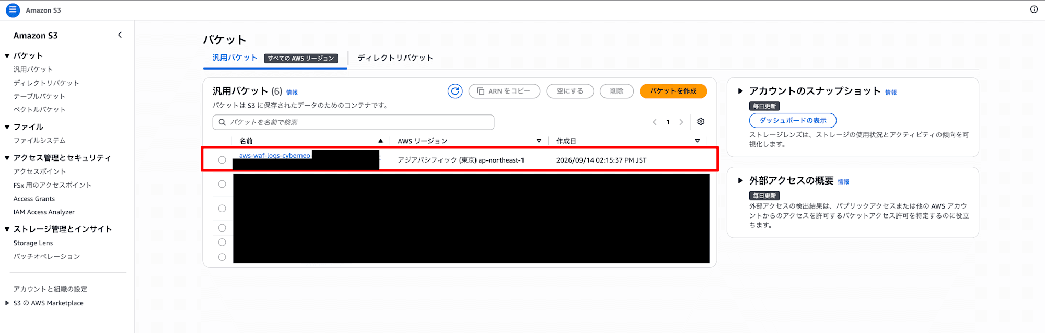
Task: Click the 2026/09/14 02:15:37 PM JST creation date
Action: coord(601,160)
